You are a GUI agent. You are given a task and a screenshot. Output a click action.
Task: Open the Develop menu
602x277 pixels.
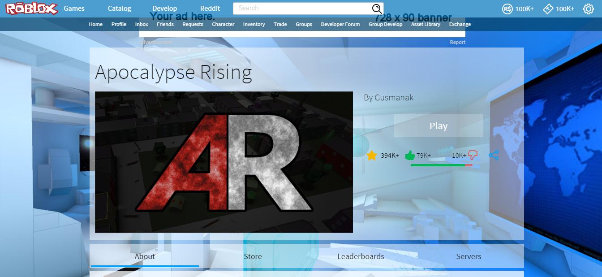(x=164, y=8)
